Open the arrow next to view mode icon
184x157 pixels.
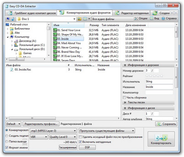click(x=89, y=19)
